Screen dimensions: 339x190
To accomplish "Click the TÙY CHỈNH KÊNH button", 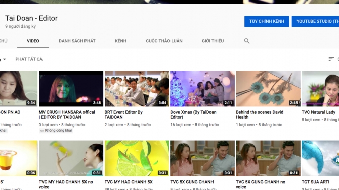I will [x=267, y=21].
